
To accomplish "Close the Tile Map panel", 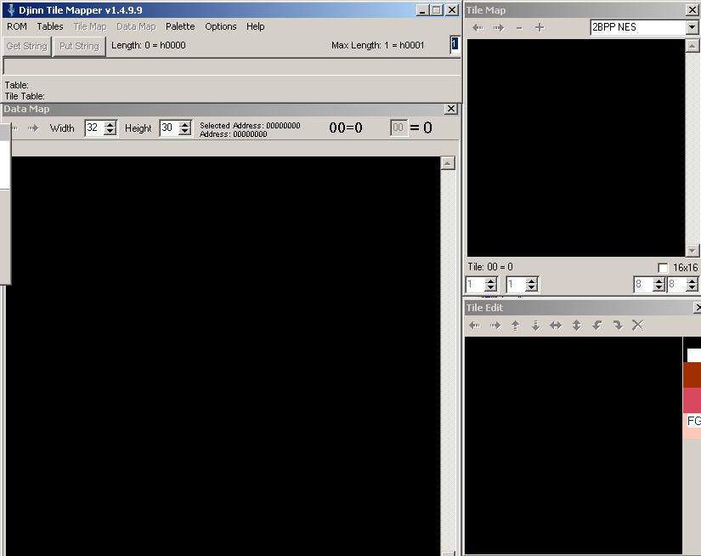I will click(x=692, y=10).
